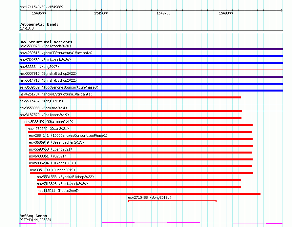Screen dimensions: 292x227
Task: Click the red bar under nsv5936294
Action: [140, 166]
